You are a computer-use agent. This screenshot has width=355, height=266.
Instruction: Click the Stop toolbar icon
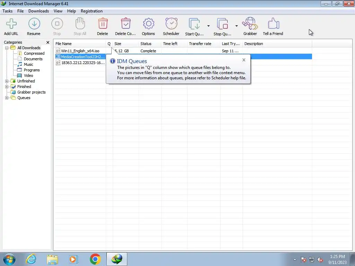pos(57,24)
